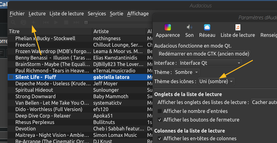This screenshot has width=277, height=143.
Task: Select Dido - Worthless (Full Version) track
Action: pos(49,109)
